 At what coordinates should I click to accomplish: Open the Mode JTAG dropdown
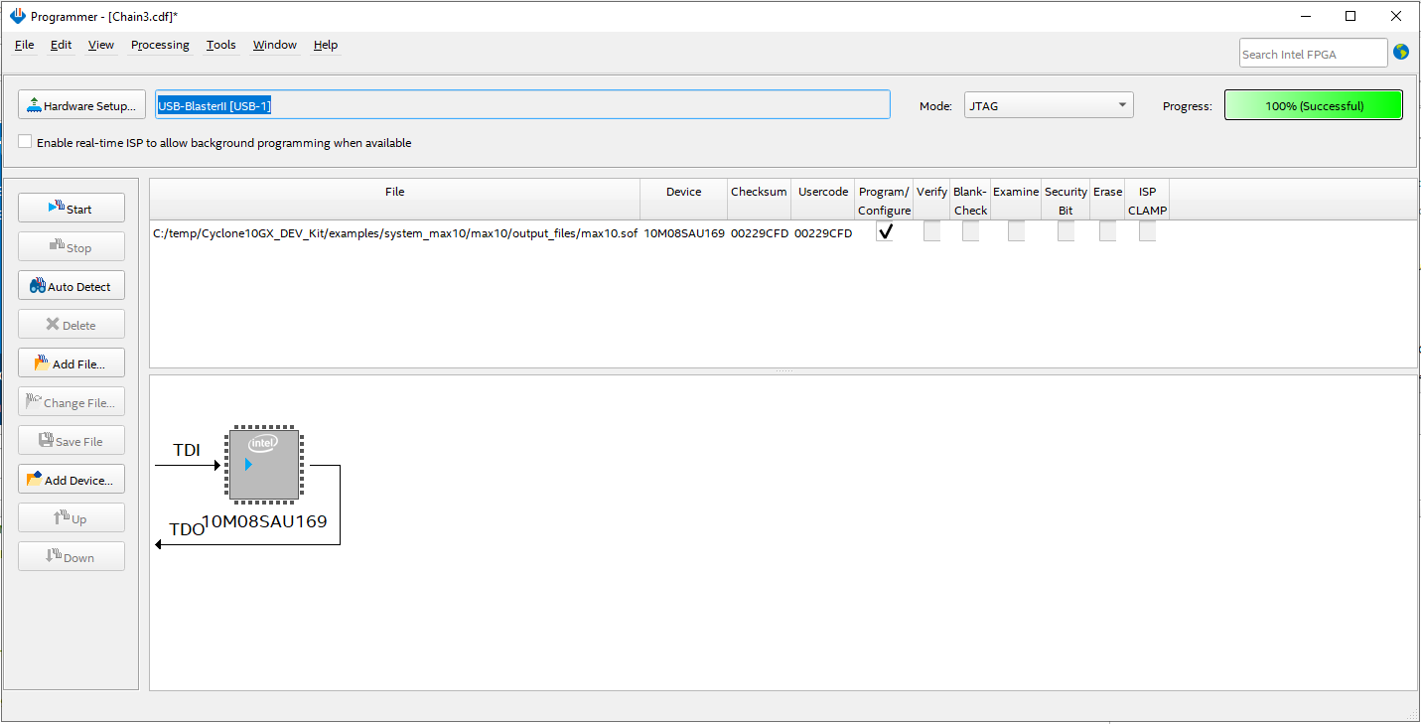pyautogui.click(x=1049, y=104)
